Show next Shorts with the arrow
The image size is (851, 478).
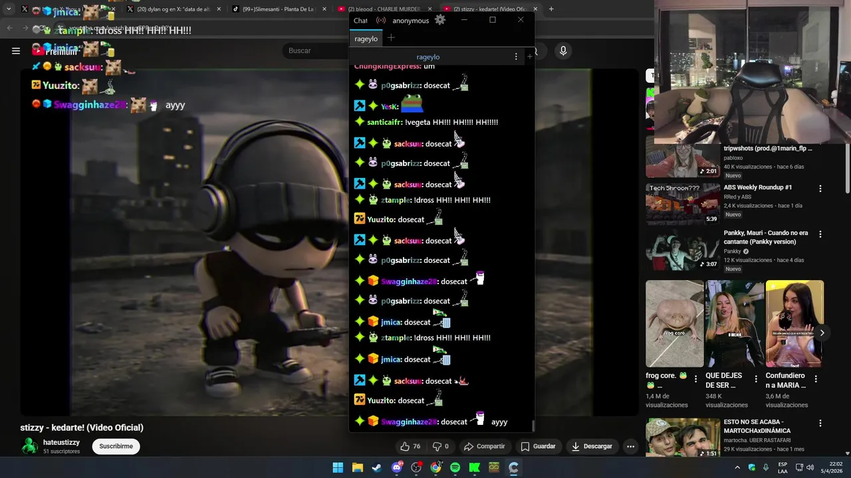[822, 333]
